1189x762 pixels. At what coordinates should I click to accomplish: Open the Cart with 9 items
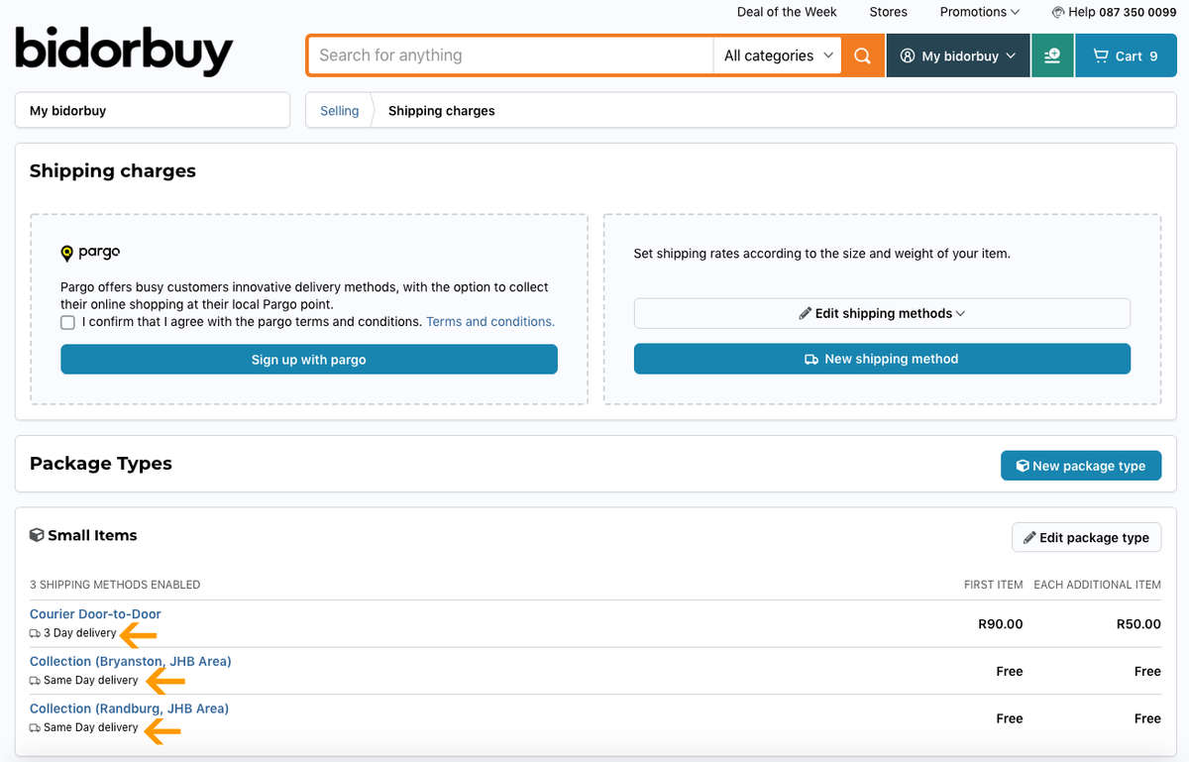pyautogui.click(x=1126, y=55)
